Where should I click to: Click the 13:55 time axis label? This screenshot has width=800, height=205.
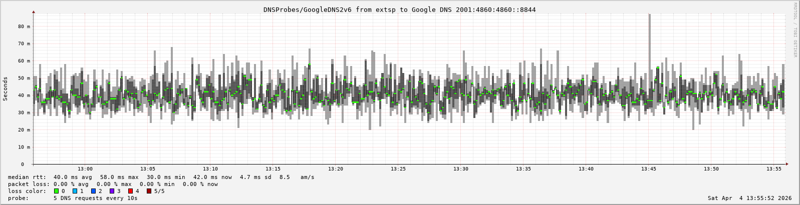[773, 169]
